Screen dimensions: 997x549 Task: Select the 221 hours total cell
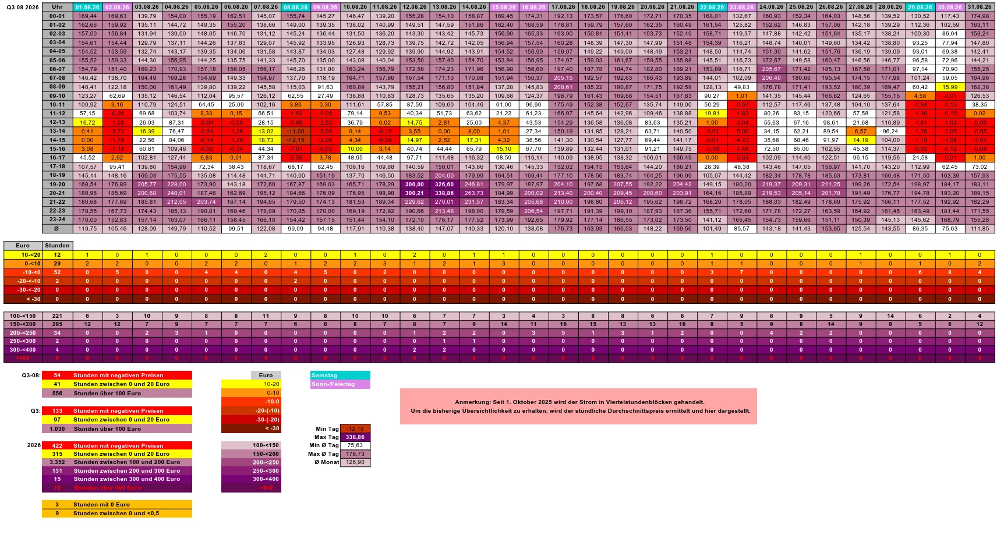(57, 316)
